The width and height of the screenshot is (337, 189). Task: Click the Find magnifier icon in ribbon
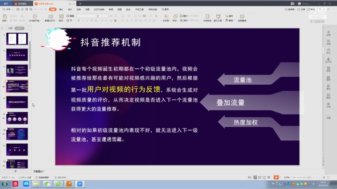pos(227,16)
